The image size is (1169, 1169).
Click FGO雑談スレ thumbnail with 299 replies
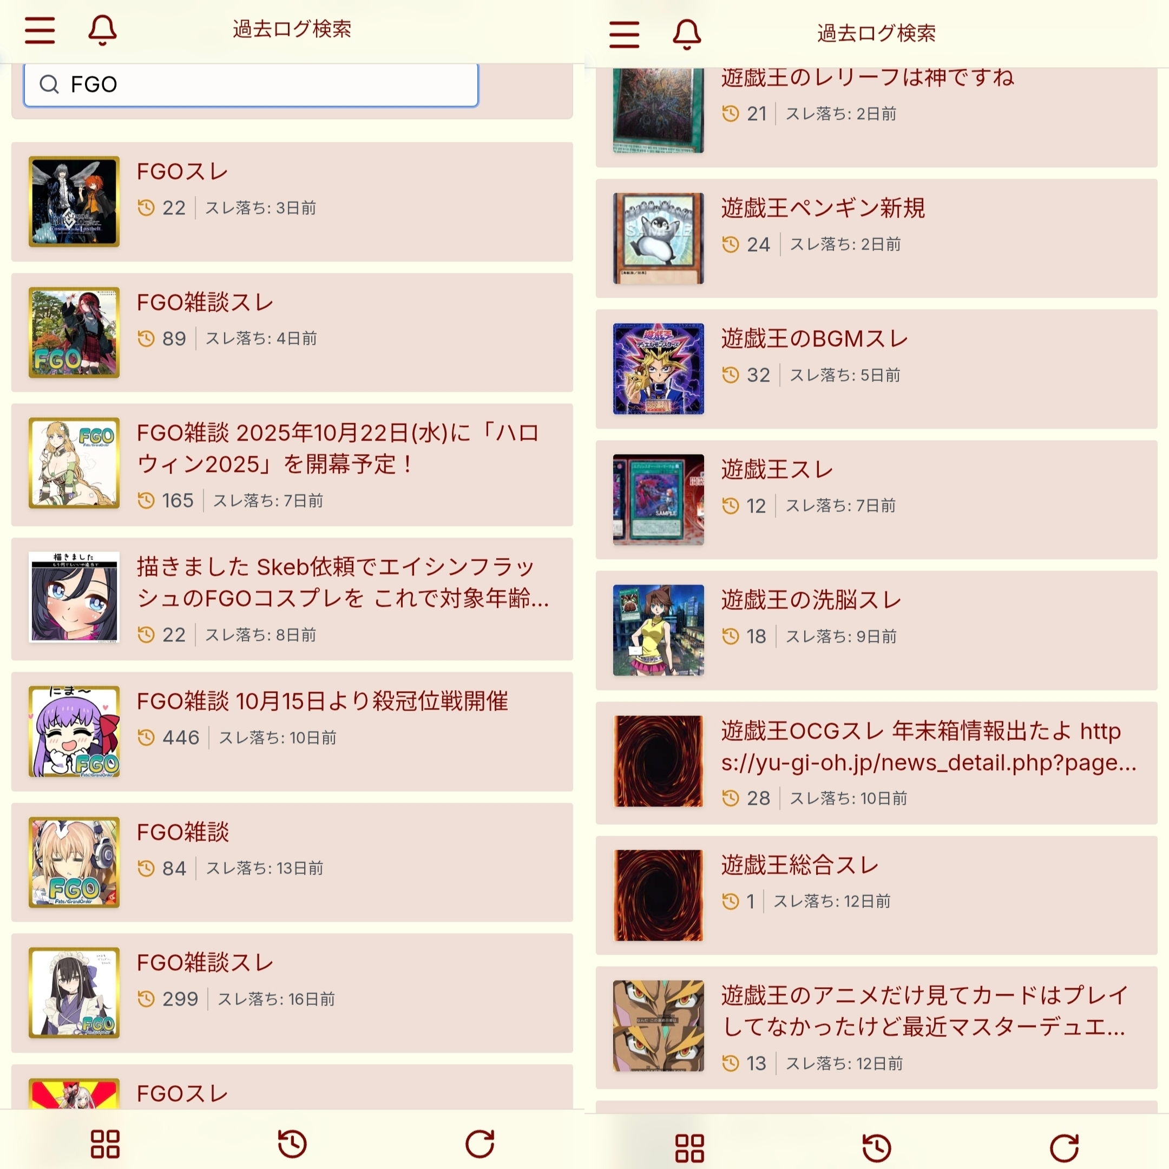tap(74, 993)
